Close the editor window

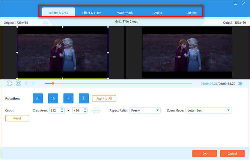244,3
